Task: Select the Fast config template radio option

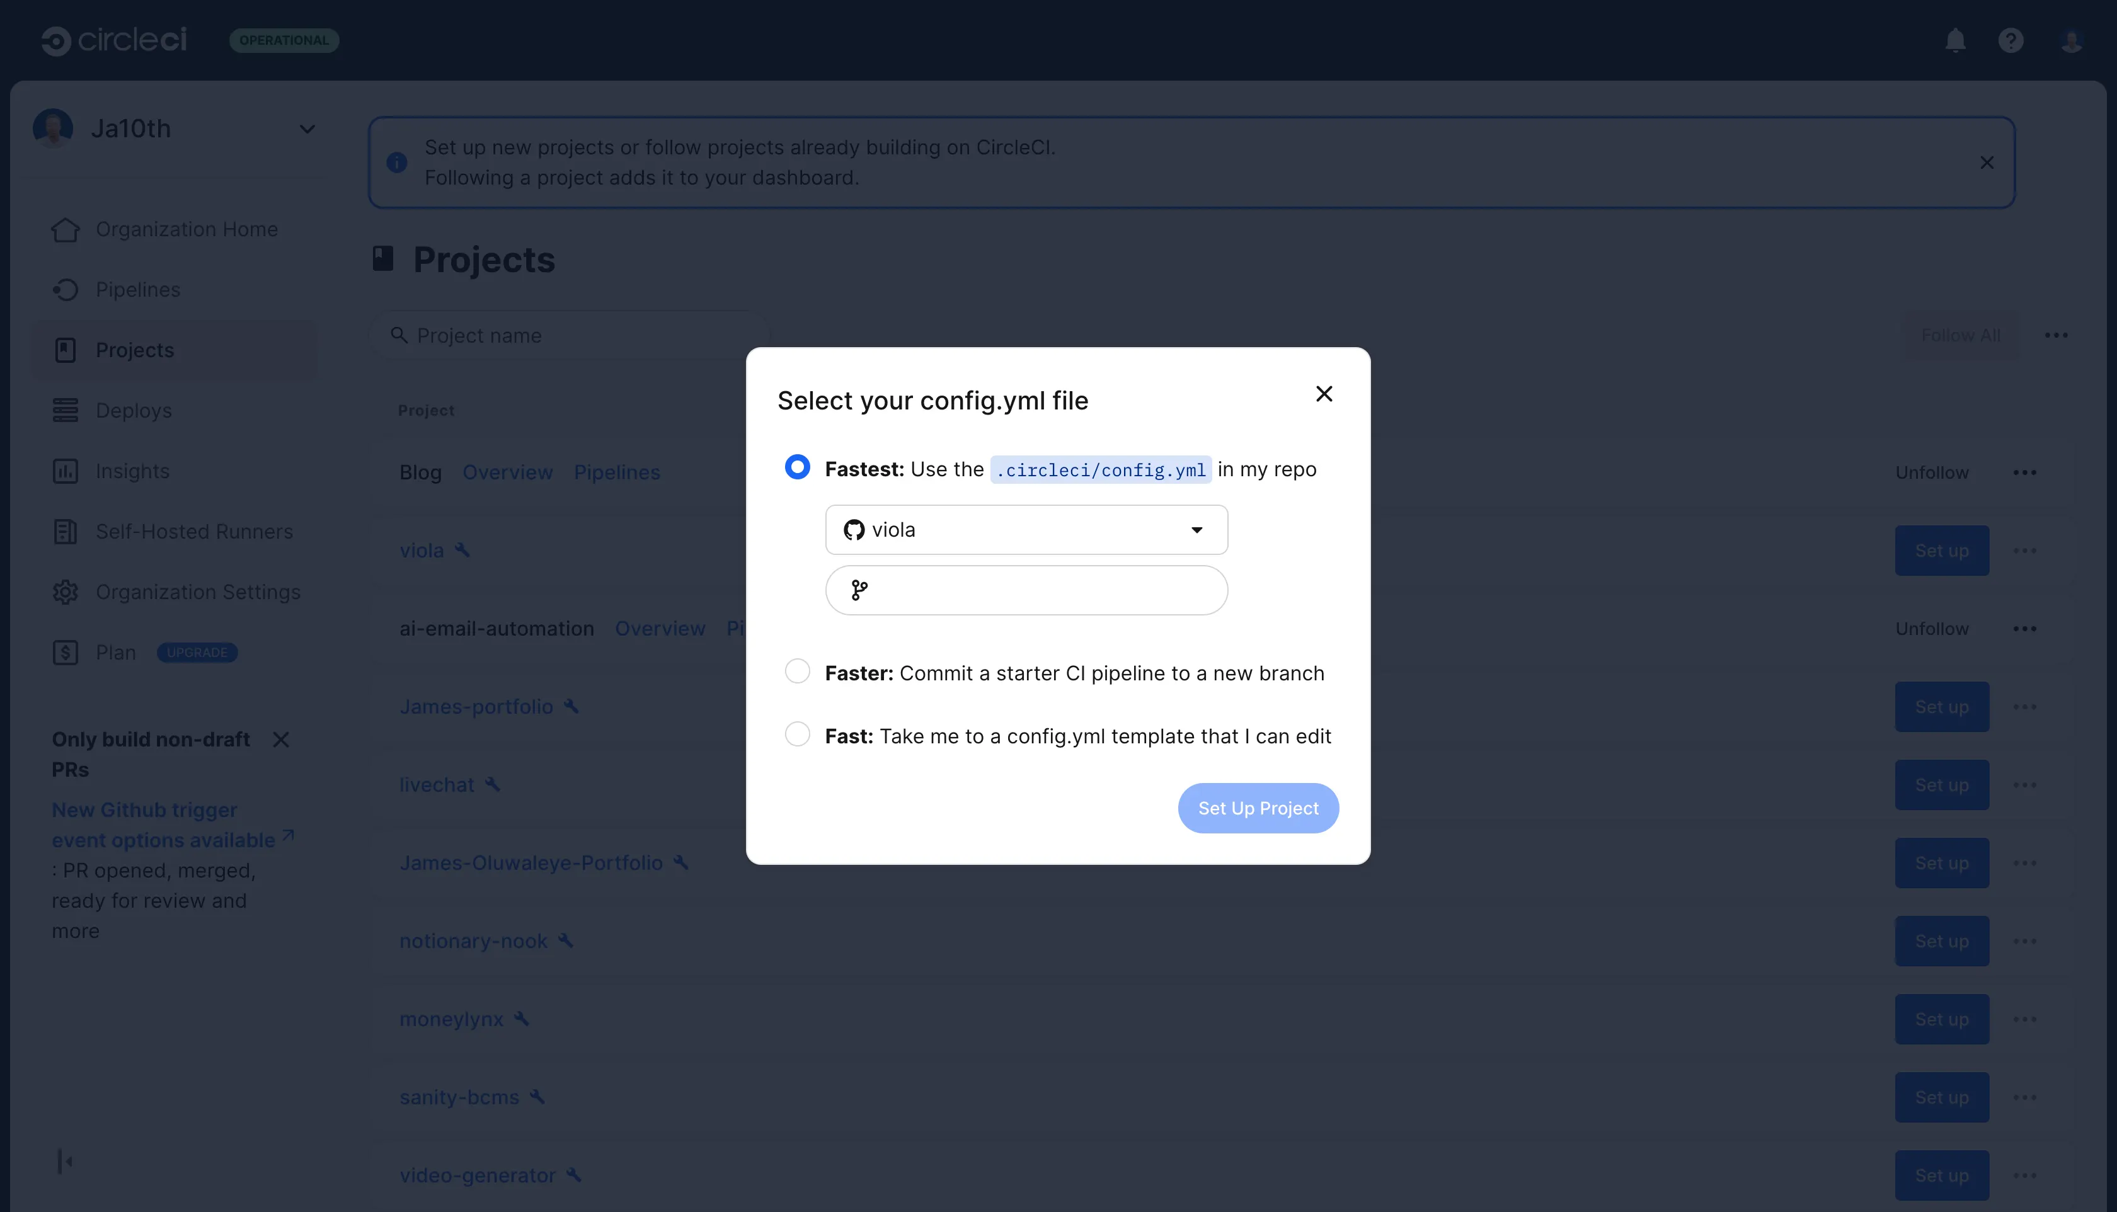Action: coord(796,735)
